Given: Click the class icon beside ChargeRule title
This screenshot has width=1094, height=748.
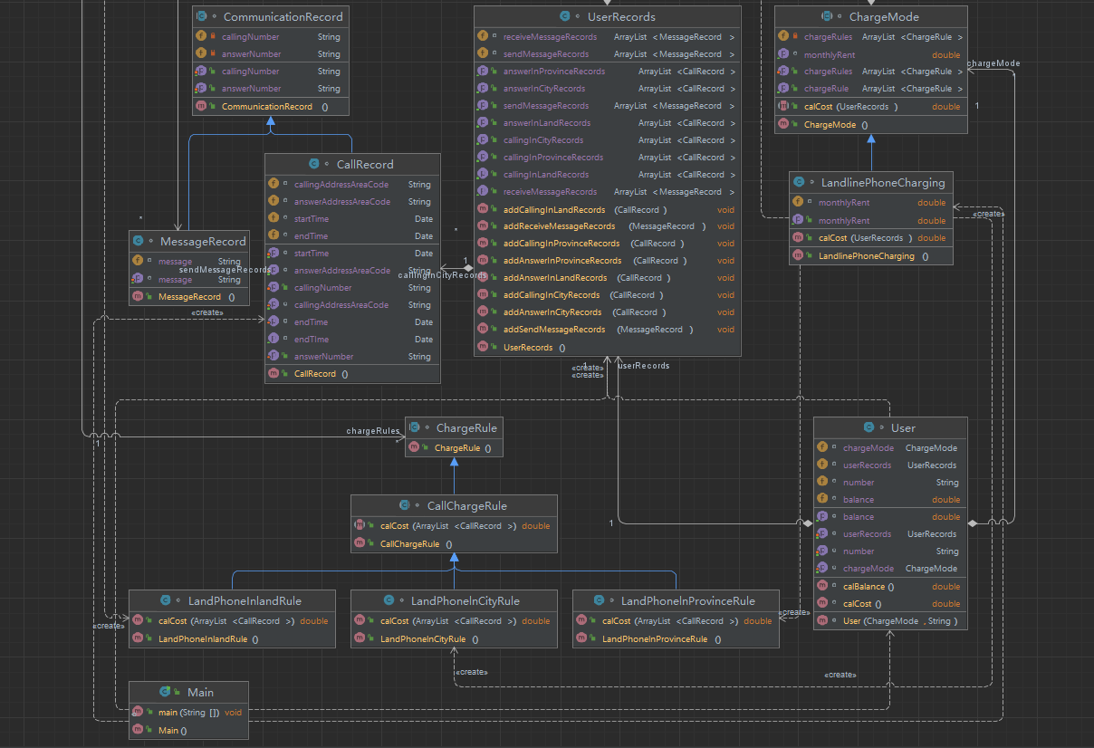Looking at the screenshot, I should coord(415,427).
